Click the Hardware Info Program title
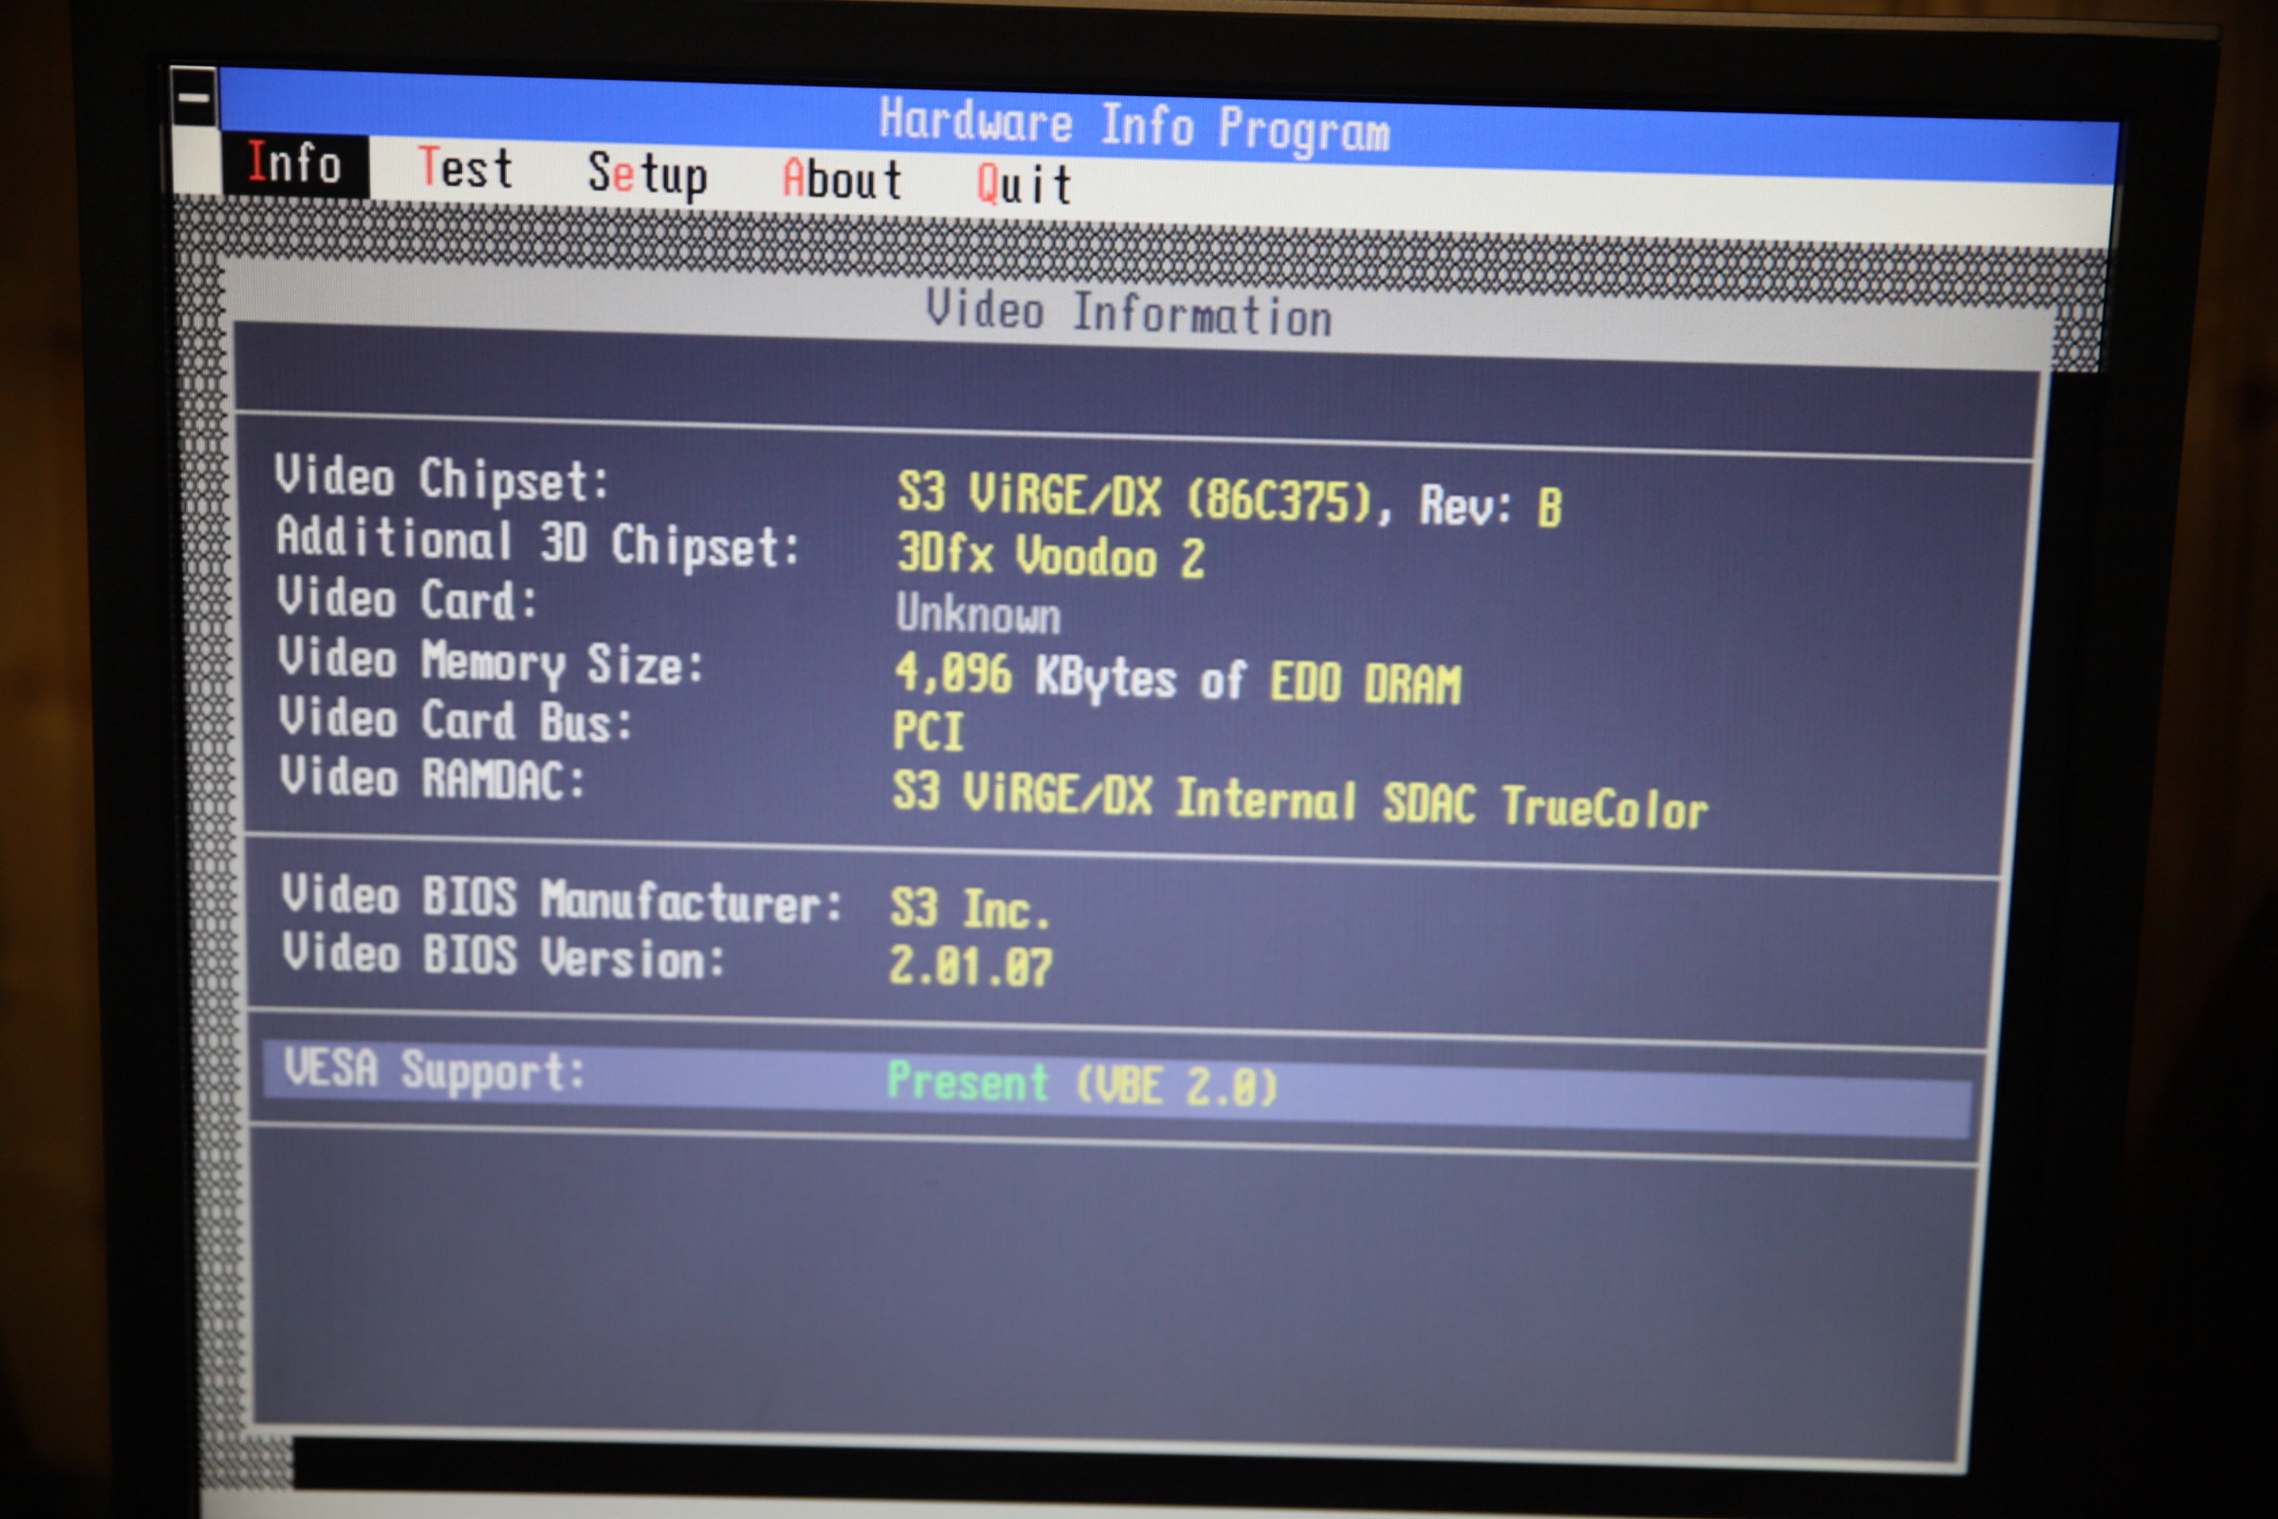 click(1134, 127)
